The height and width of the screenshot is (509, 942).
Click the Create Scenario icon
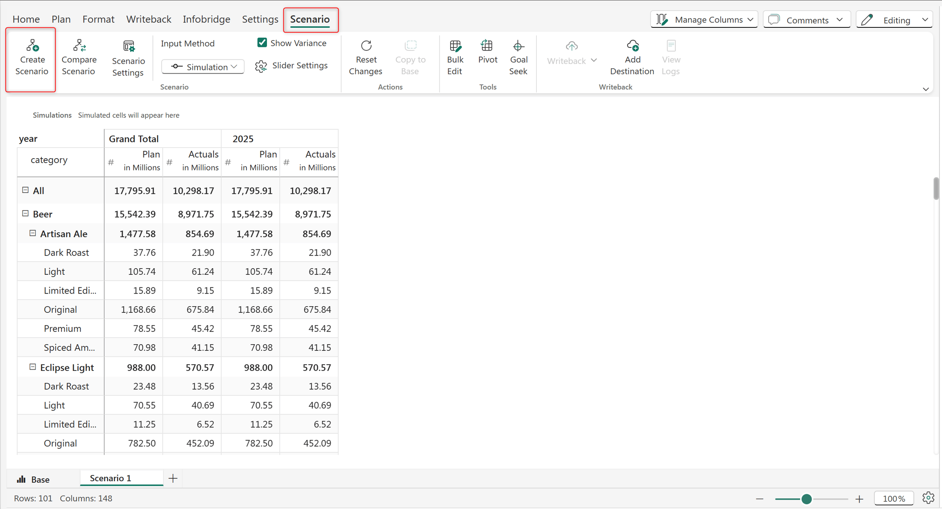(32, 45)
